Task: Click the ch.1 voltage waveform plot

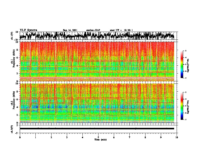Action: [98, 36]
